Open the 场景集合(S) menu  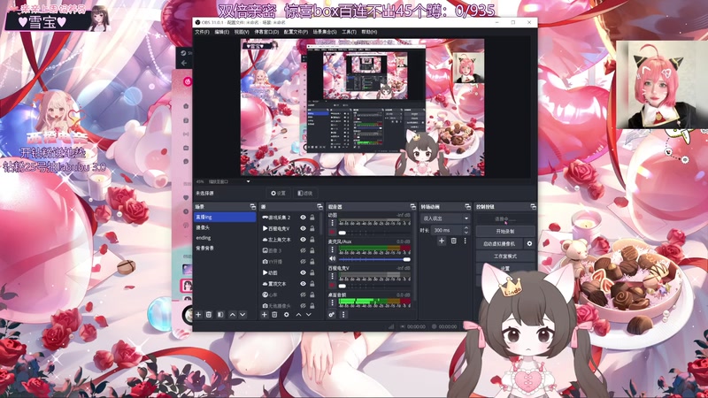(x=325, y=32)
